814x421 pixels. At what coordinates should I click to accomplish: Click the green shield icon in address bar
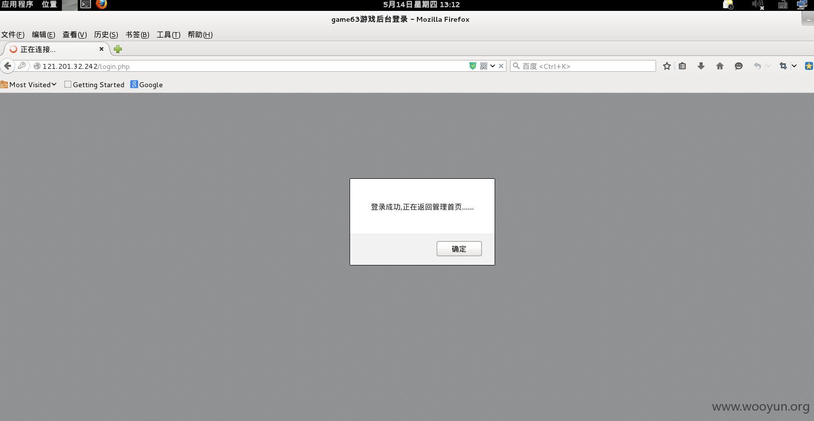pos(473,66)
